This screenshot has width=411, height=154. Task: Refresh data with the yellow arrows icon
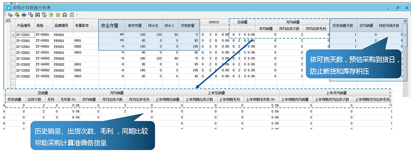click(x=44, y=15)
